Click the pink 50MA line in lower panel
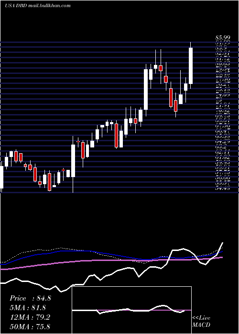 [111, 261]
